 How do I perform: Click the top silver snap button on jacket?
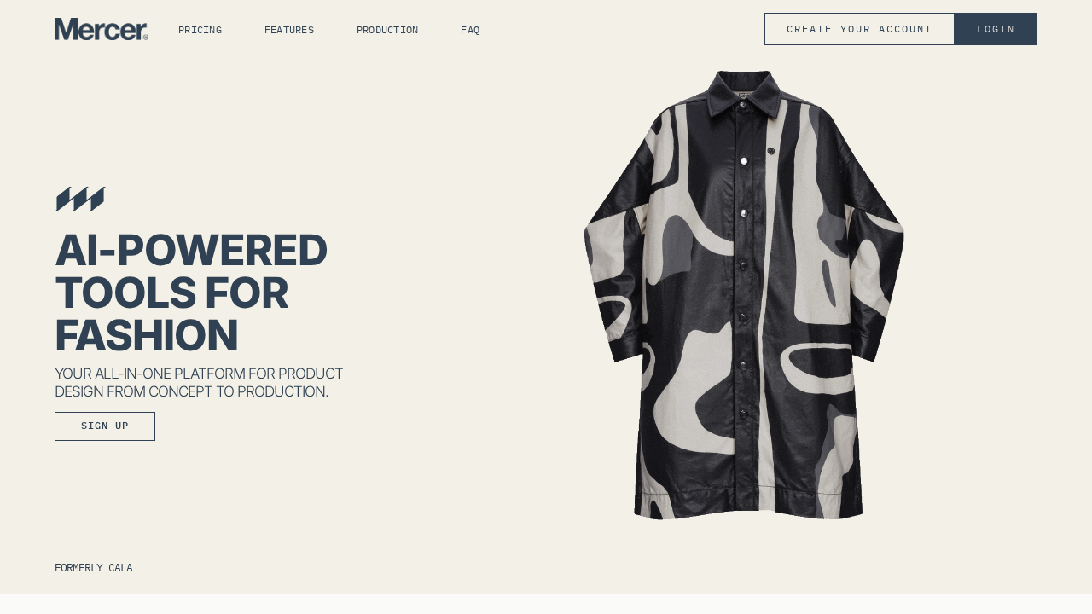click(x=744, y=160)
